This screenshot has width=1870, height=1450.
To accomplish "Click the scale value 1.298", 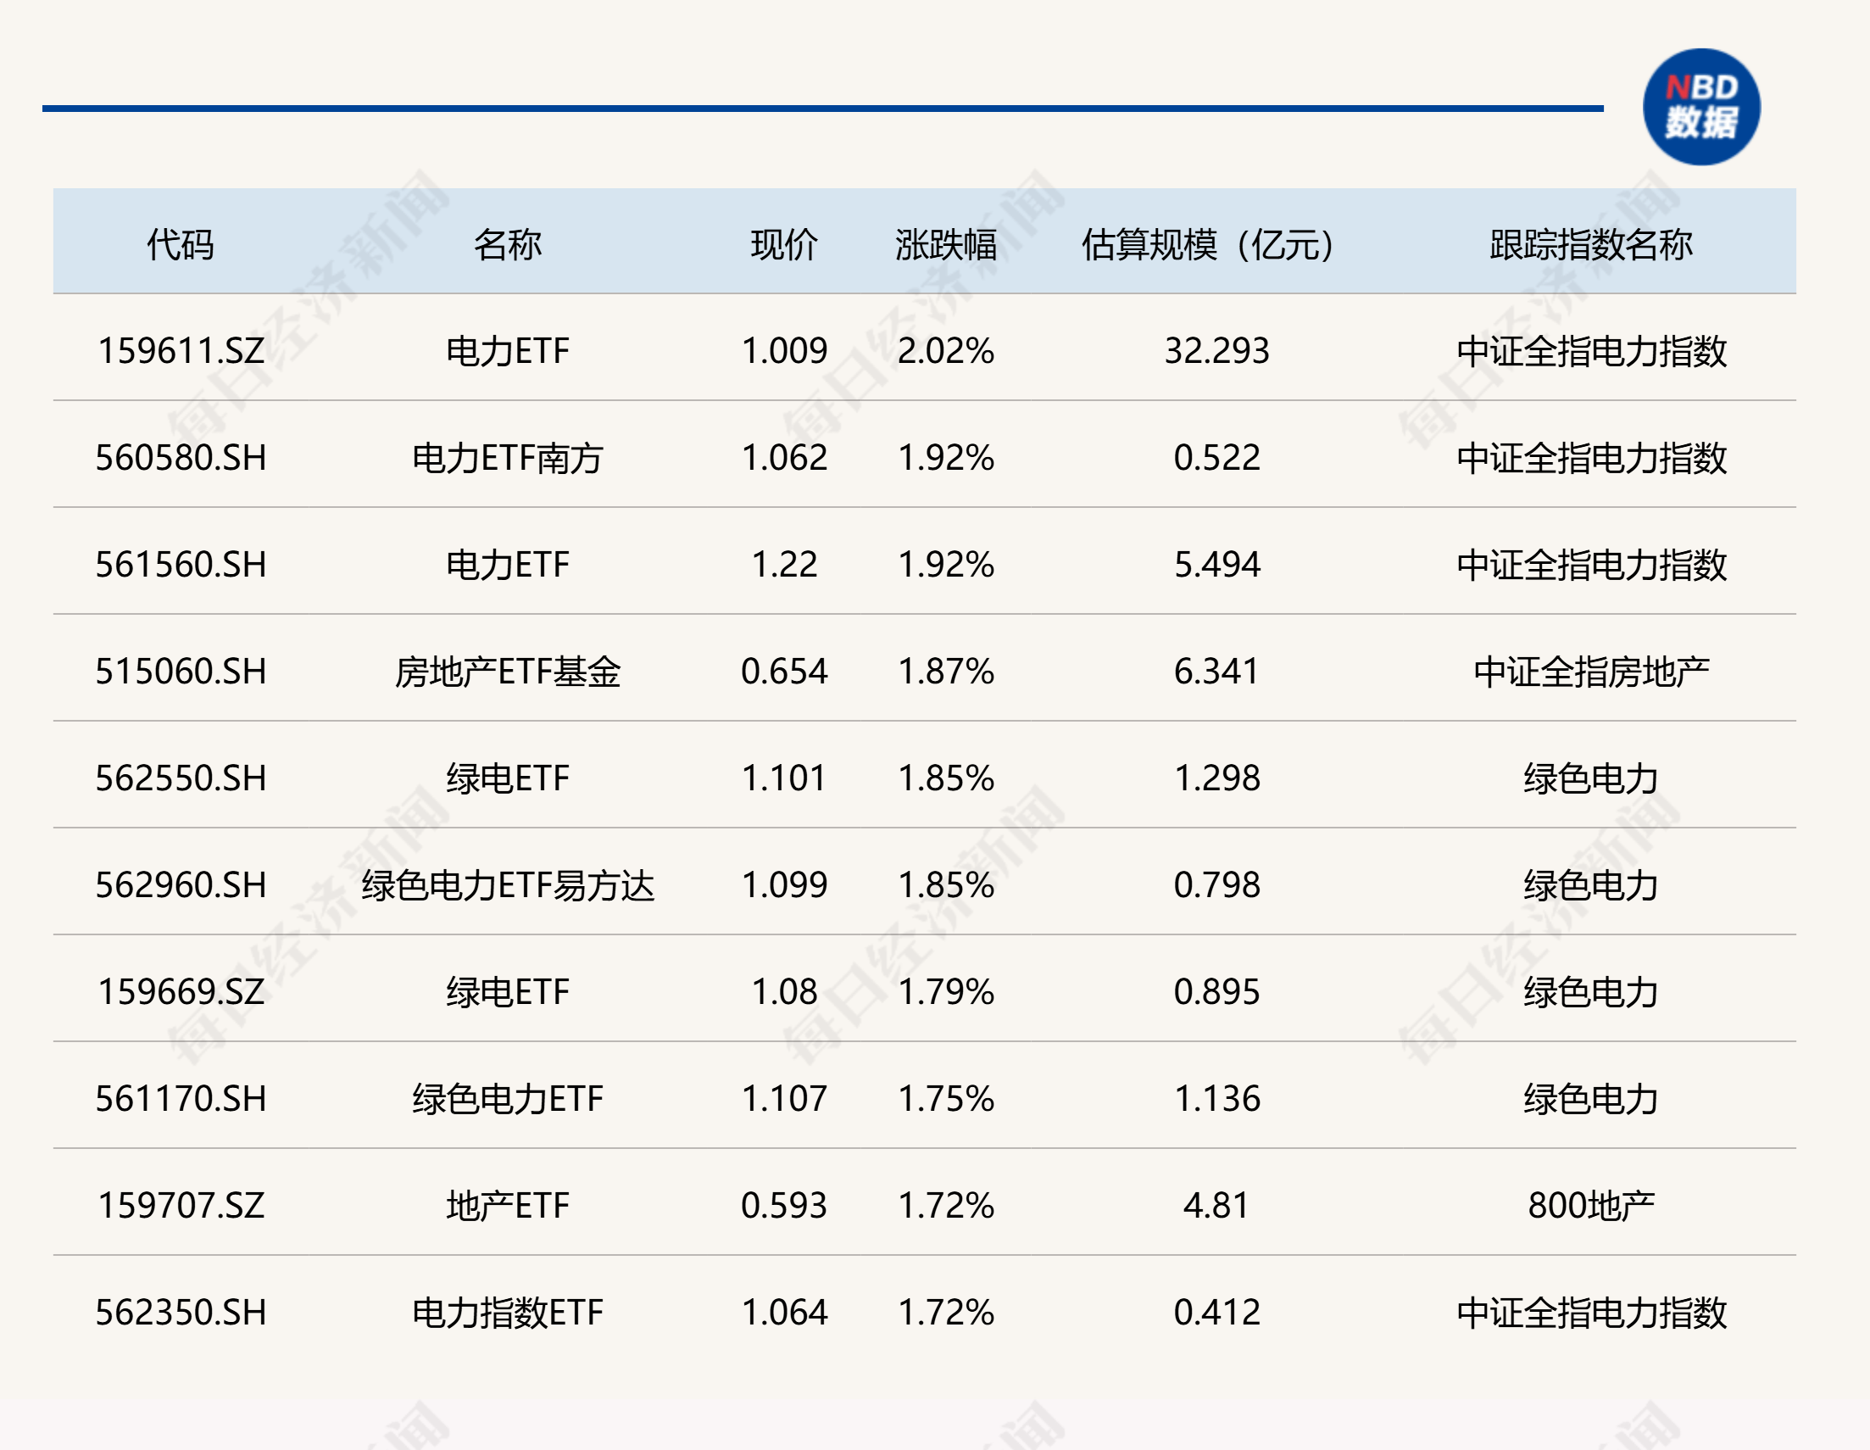I will click(x=1216, y=778).
